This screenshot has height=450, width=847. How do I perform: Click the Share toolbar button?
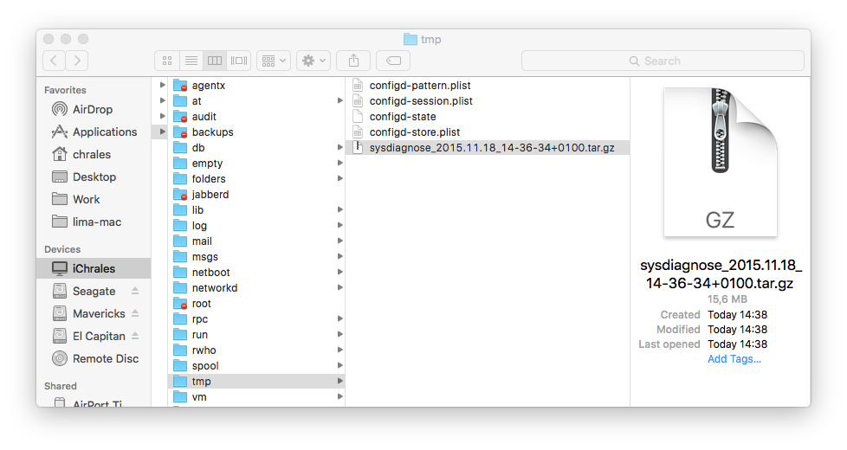point(353,61)
